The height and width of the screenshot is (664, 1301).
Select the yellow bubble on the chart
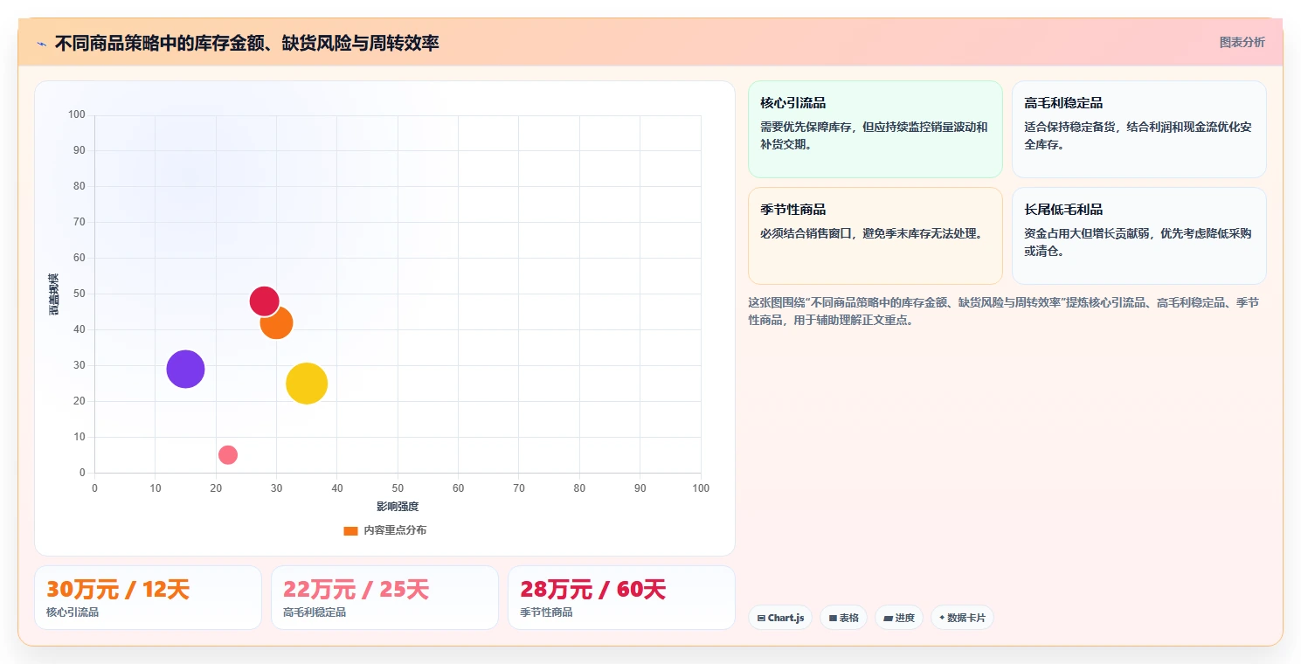pyautogui.click(x=307, y=384)
